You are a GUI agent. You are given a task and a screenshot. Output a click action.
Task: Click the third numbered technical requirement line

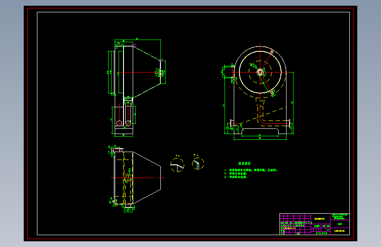(x=236, y=177)
